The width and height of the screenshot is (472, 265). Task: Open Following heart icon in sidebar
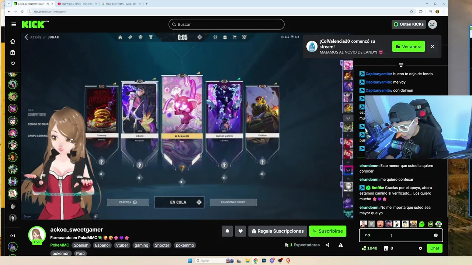pos(13,63)
